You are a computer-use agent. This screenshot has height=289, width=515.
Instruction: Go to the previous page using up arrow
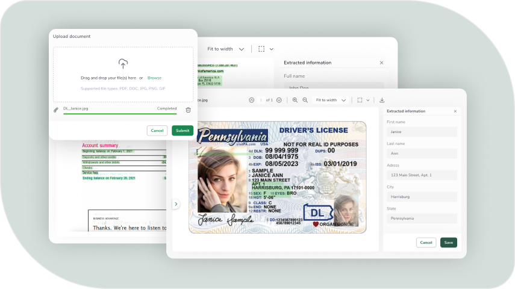coord(251,100)
